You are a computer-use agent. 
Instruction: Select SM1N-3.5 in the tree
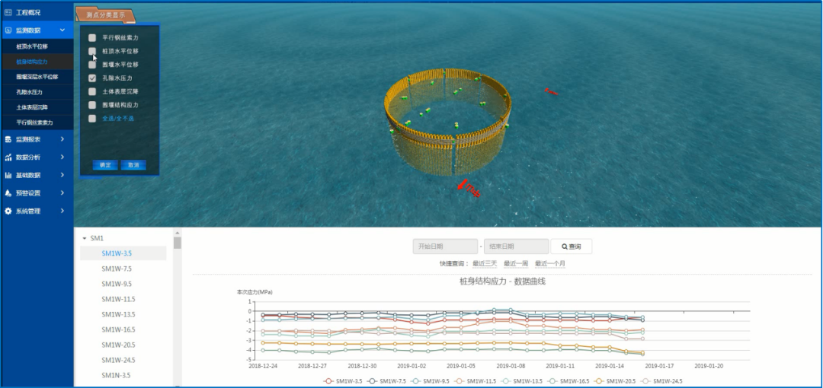[116, 375]
